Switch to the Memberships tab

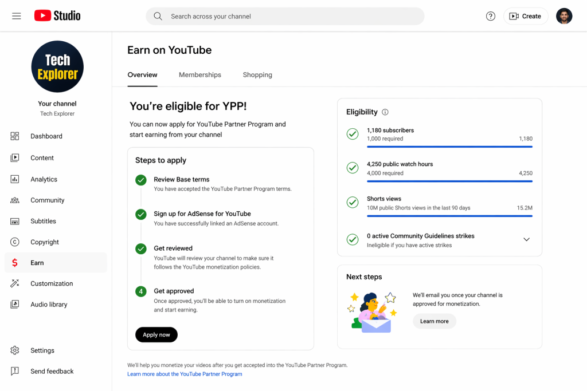200,75
